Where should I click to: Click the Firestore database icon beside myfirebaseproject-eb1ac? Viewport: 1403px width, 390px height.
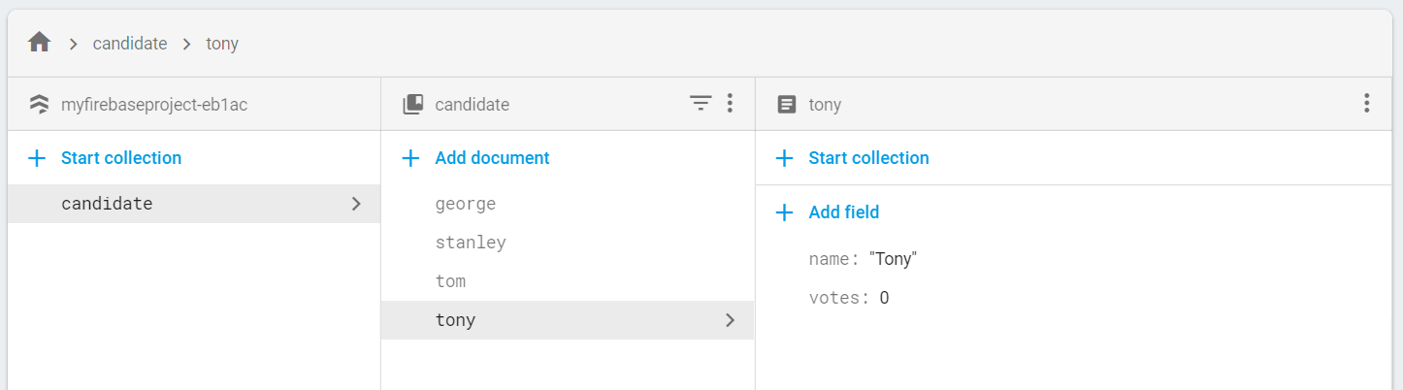[40, 105]
